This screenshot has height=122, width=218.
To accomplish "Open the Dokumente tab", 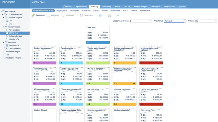I will click(x=155, y=7).
